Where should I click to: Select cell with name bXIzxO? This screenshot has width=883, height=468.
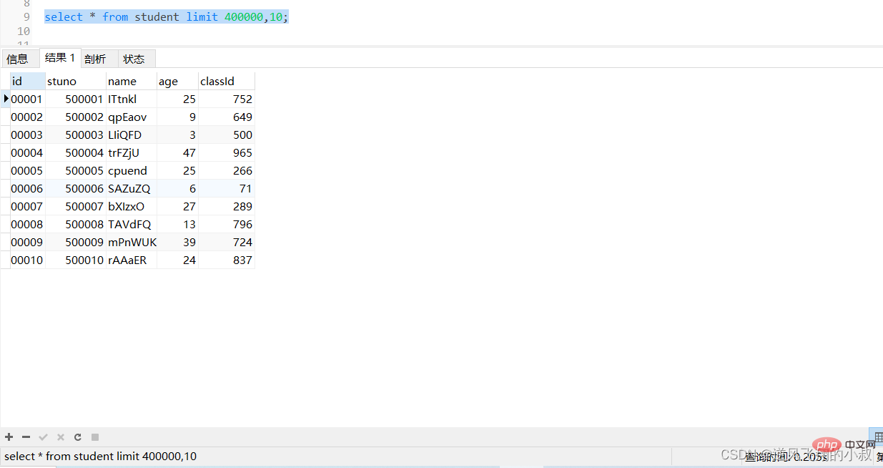click(x=132, y=206)
